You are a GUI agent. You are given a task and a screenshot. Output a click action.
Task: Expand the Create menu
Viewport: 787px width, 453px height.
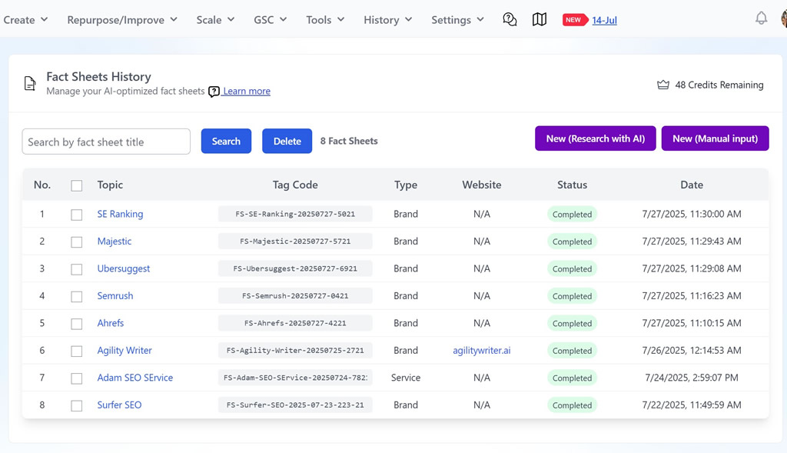[x=25, y=19]
